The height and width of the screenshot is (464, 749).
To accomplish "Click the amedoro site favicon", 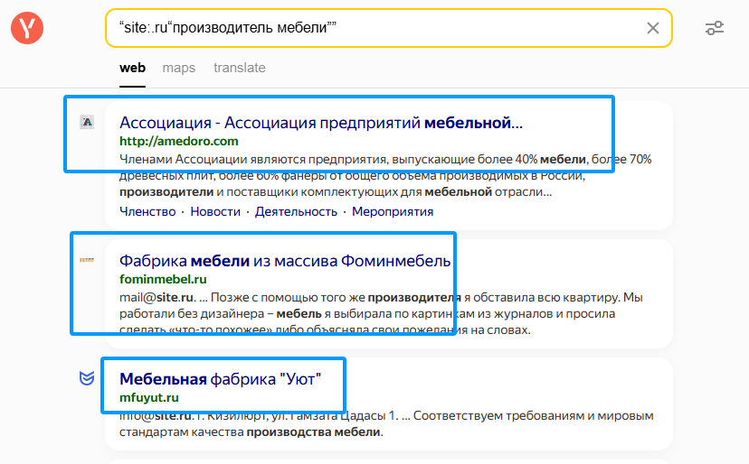I will pyautogui.click(x=87, y=122).
